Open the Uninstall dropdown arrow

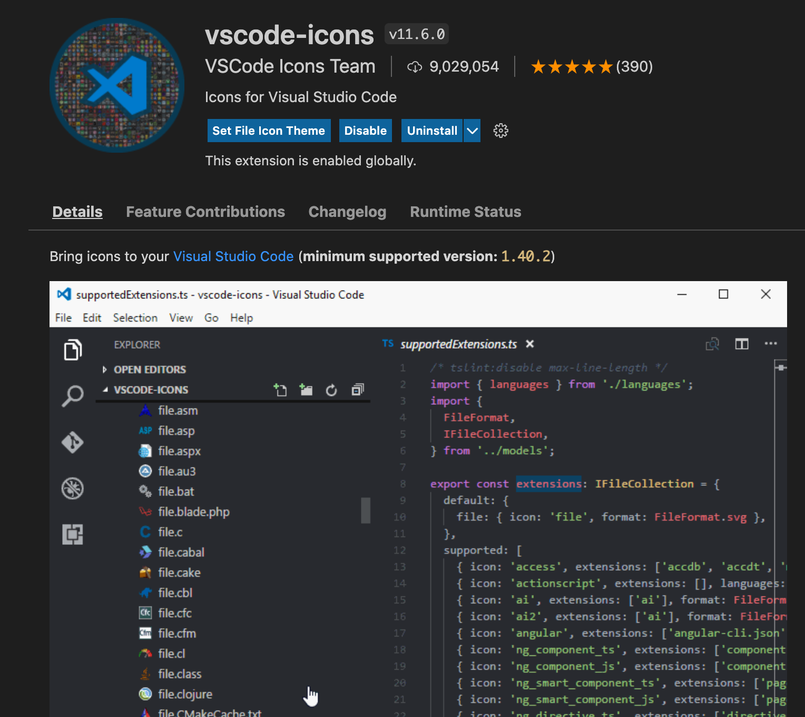pos(473,131)
